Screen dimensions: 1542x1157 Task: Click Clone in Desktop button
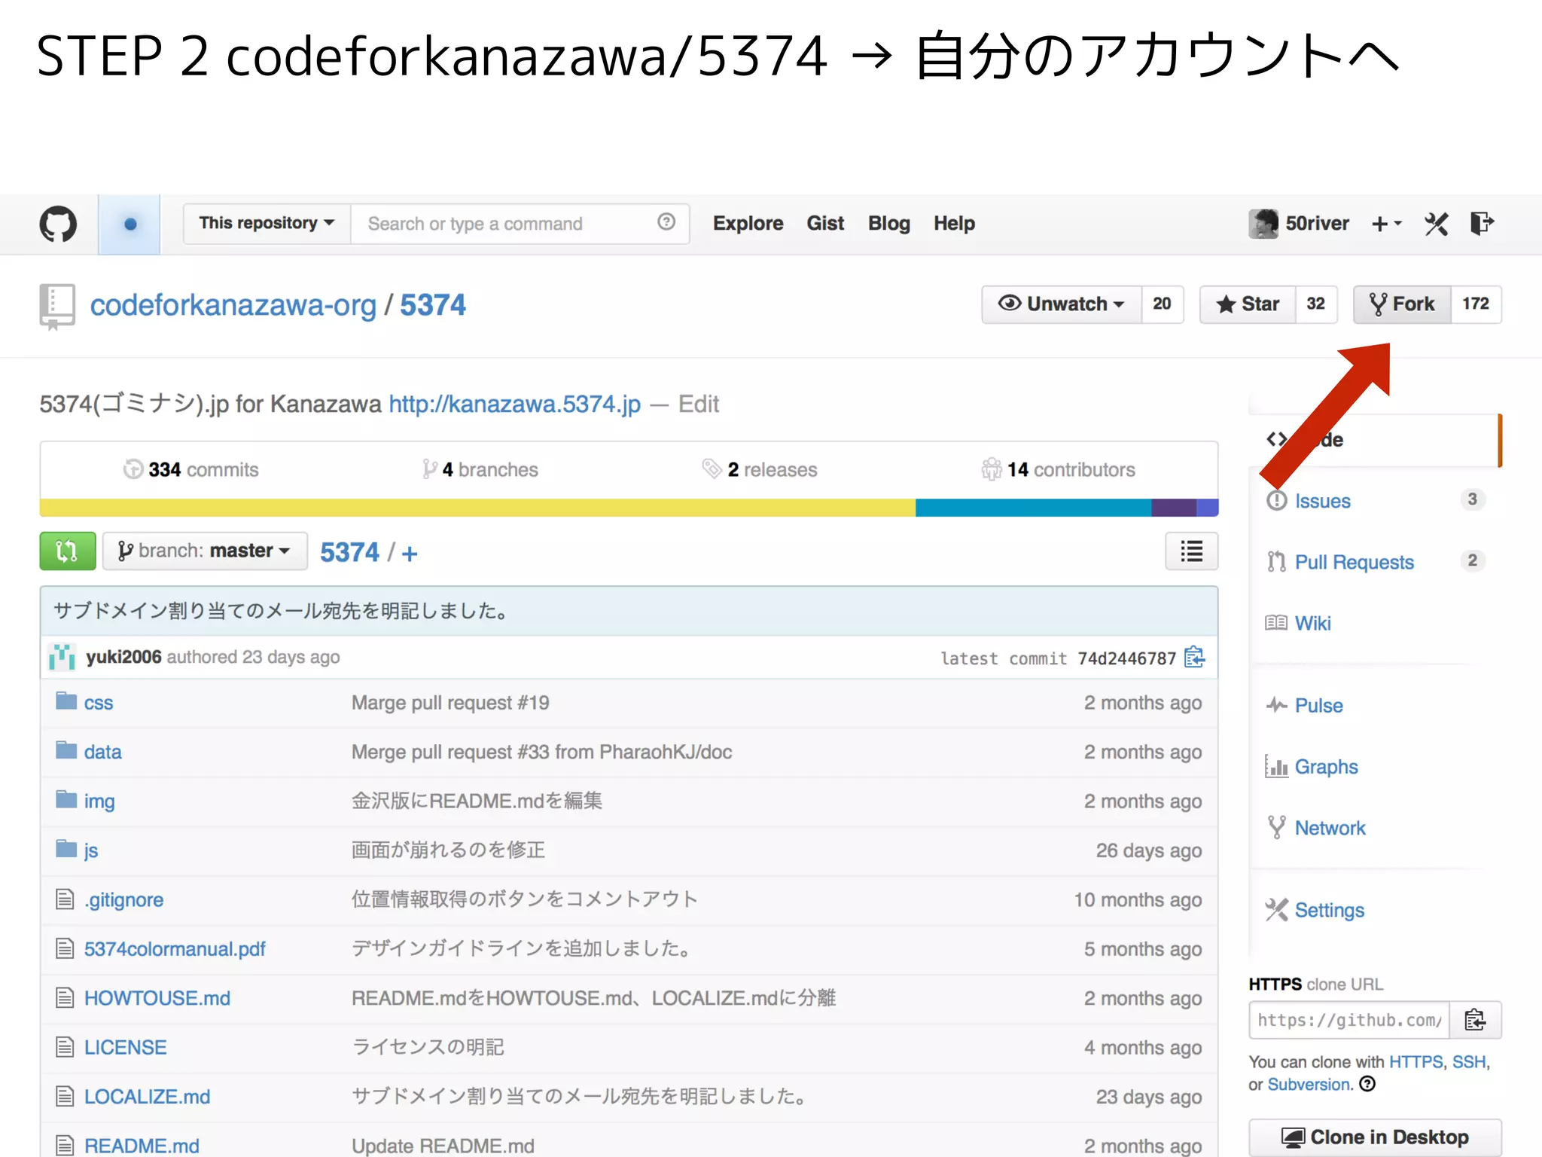point(1375,1137)
